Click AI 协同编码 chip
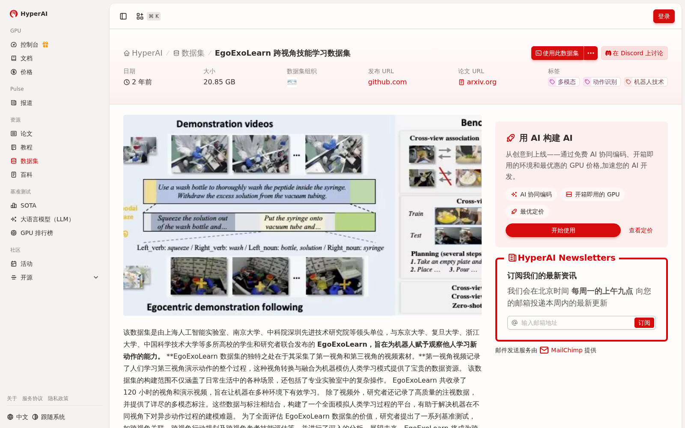Image resolution: width=685 pixels, height=428 pixels. click(531, 194)
